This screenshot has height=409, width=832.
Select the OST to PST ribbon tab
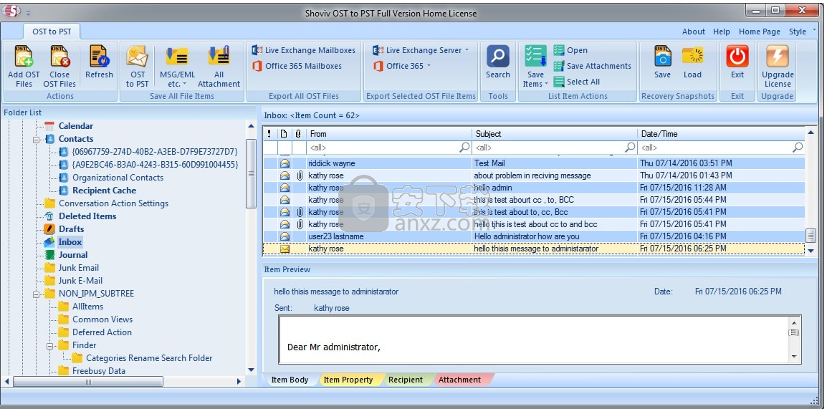pyautogui.click(x=52, y=32)
